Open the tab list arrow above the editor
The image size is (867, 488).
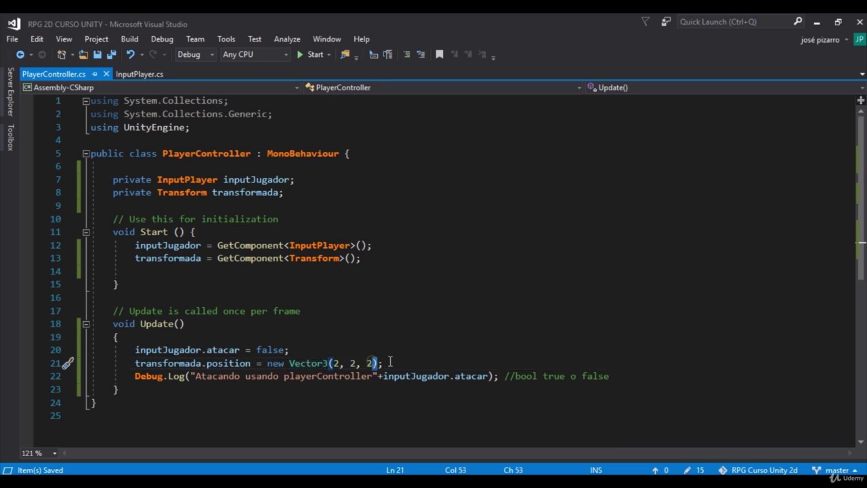[x=862, y=75]
